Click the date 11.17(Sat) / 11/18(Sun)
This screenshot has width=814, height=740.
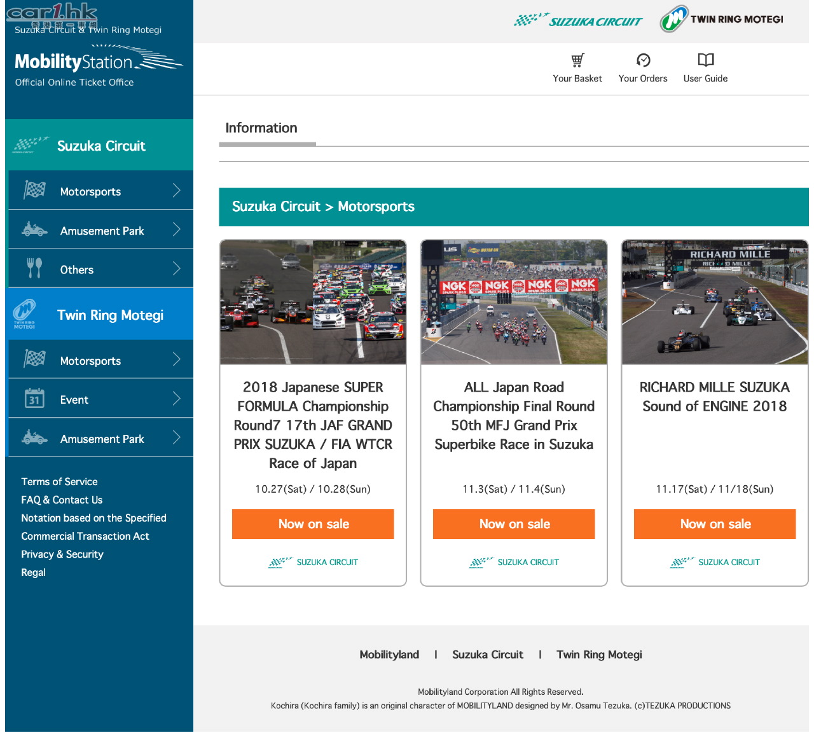(x=715, y=489)
